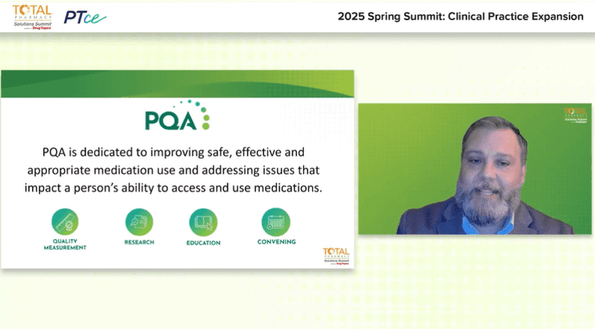Select the Research icon on the slide
The height and width of the screenshot is (331, 595).
(x=139, y=222)
